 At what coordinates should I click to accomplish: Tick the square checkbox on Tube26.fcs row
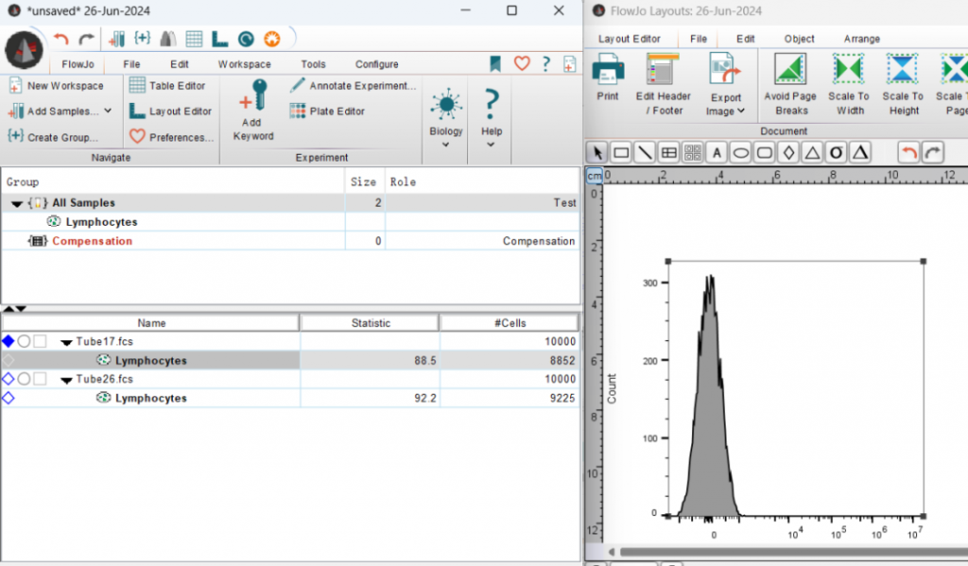click(x=40, y=379)
